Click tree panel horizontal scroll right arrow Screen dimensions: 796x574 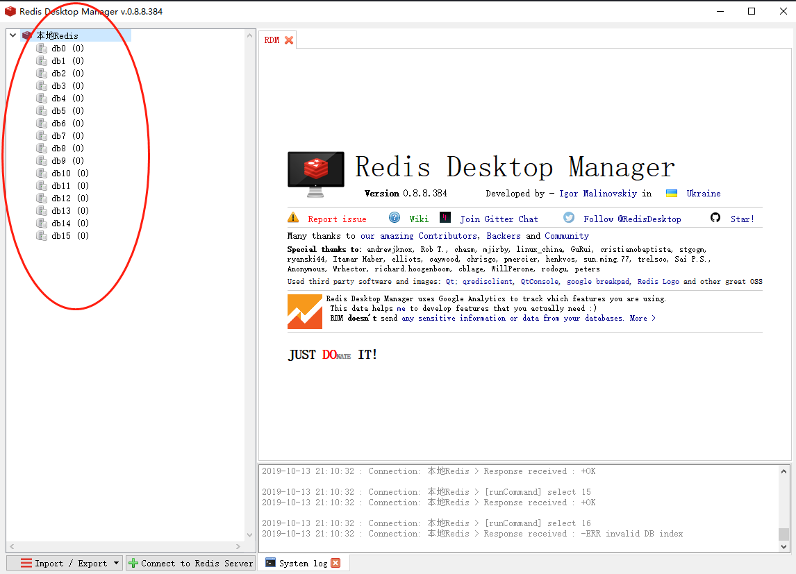[x=238, y=547]
